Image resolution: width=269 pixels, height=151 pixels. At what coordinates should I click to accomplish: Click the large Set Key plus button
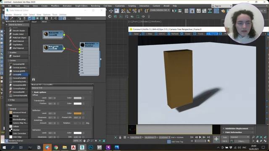pos(216,139)
